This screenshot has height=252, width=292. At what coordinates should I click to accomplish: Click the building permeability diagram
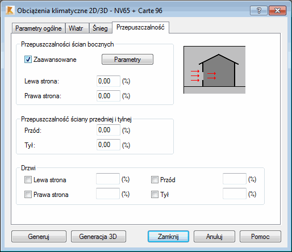click(x=214, y=70)
